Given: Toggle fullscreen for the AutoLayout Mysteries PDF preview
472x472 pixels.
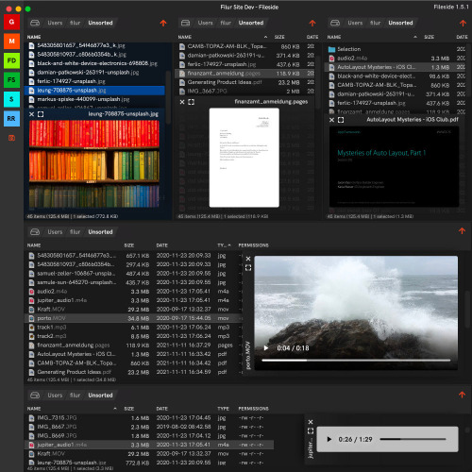Looking at the screenshot, I should (x=341, y=120).
